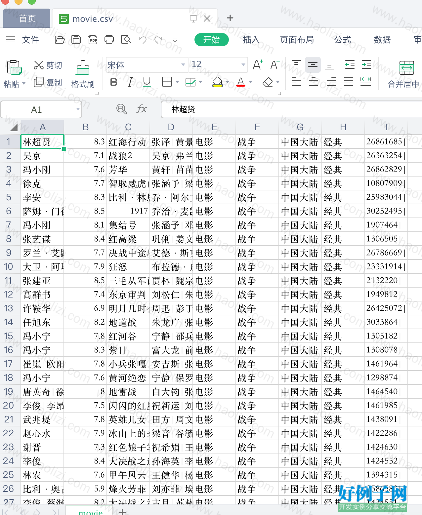Click the formula bar showing 林超贤
The height and width of the screenshot is (515, 422).
(x=291, y=109)
